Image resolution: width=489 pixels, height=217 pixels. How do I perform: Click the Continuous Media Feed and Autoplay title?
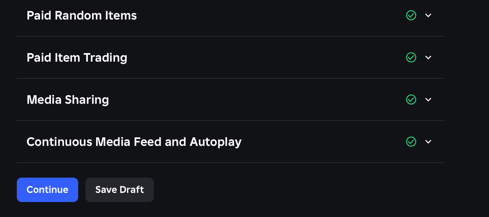coord(134,142)
